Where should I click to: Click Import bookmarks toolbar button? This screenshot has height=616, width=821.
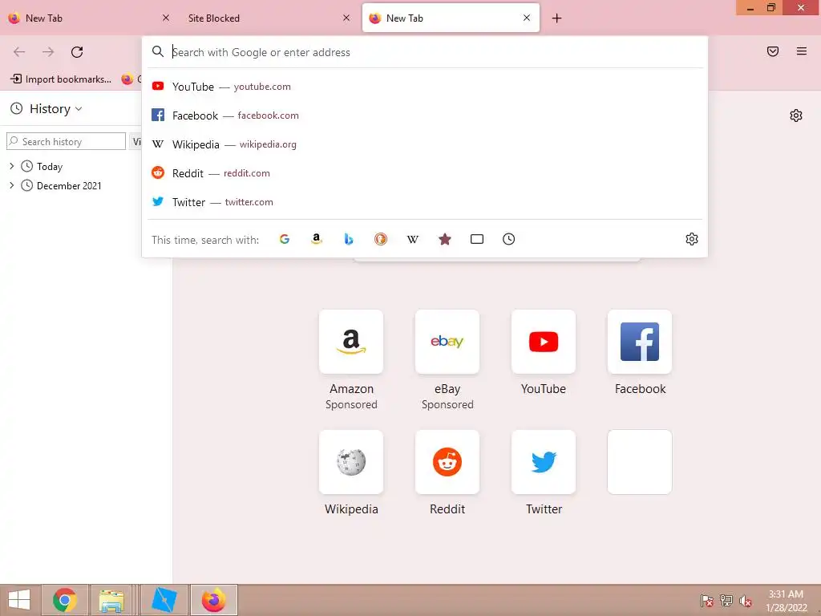61,79
